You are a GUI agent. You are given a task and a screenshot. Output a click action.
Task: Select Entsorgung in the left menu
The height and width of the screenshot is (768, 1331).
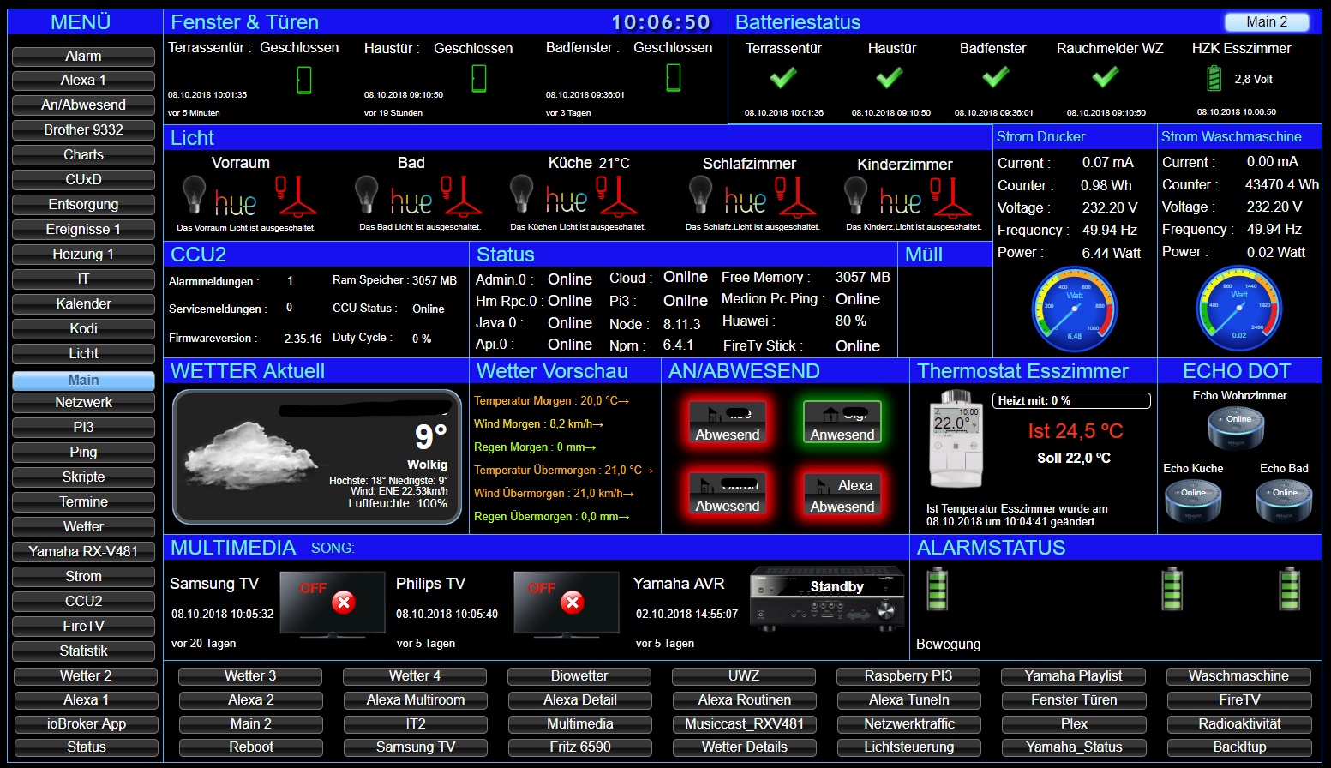pos(83,205)
